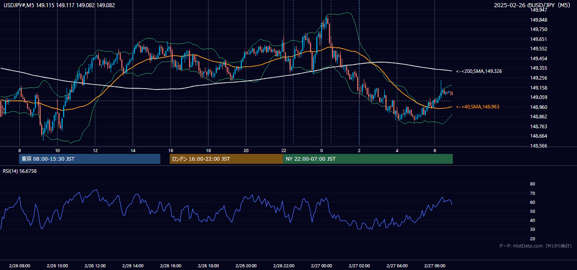Viewport: 577px width, 270px height.
Task: Click price axis value 149.552
Action: pos(539,49)
